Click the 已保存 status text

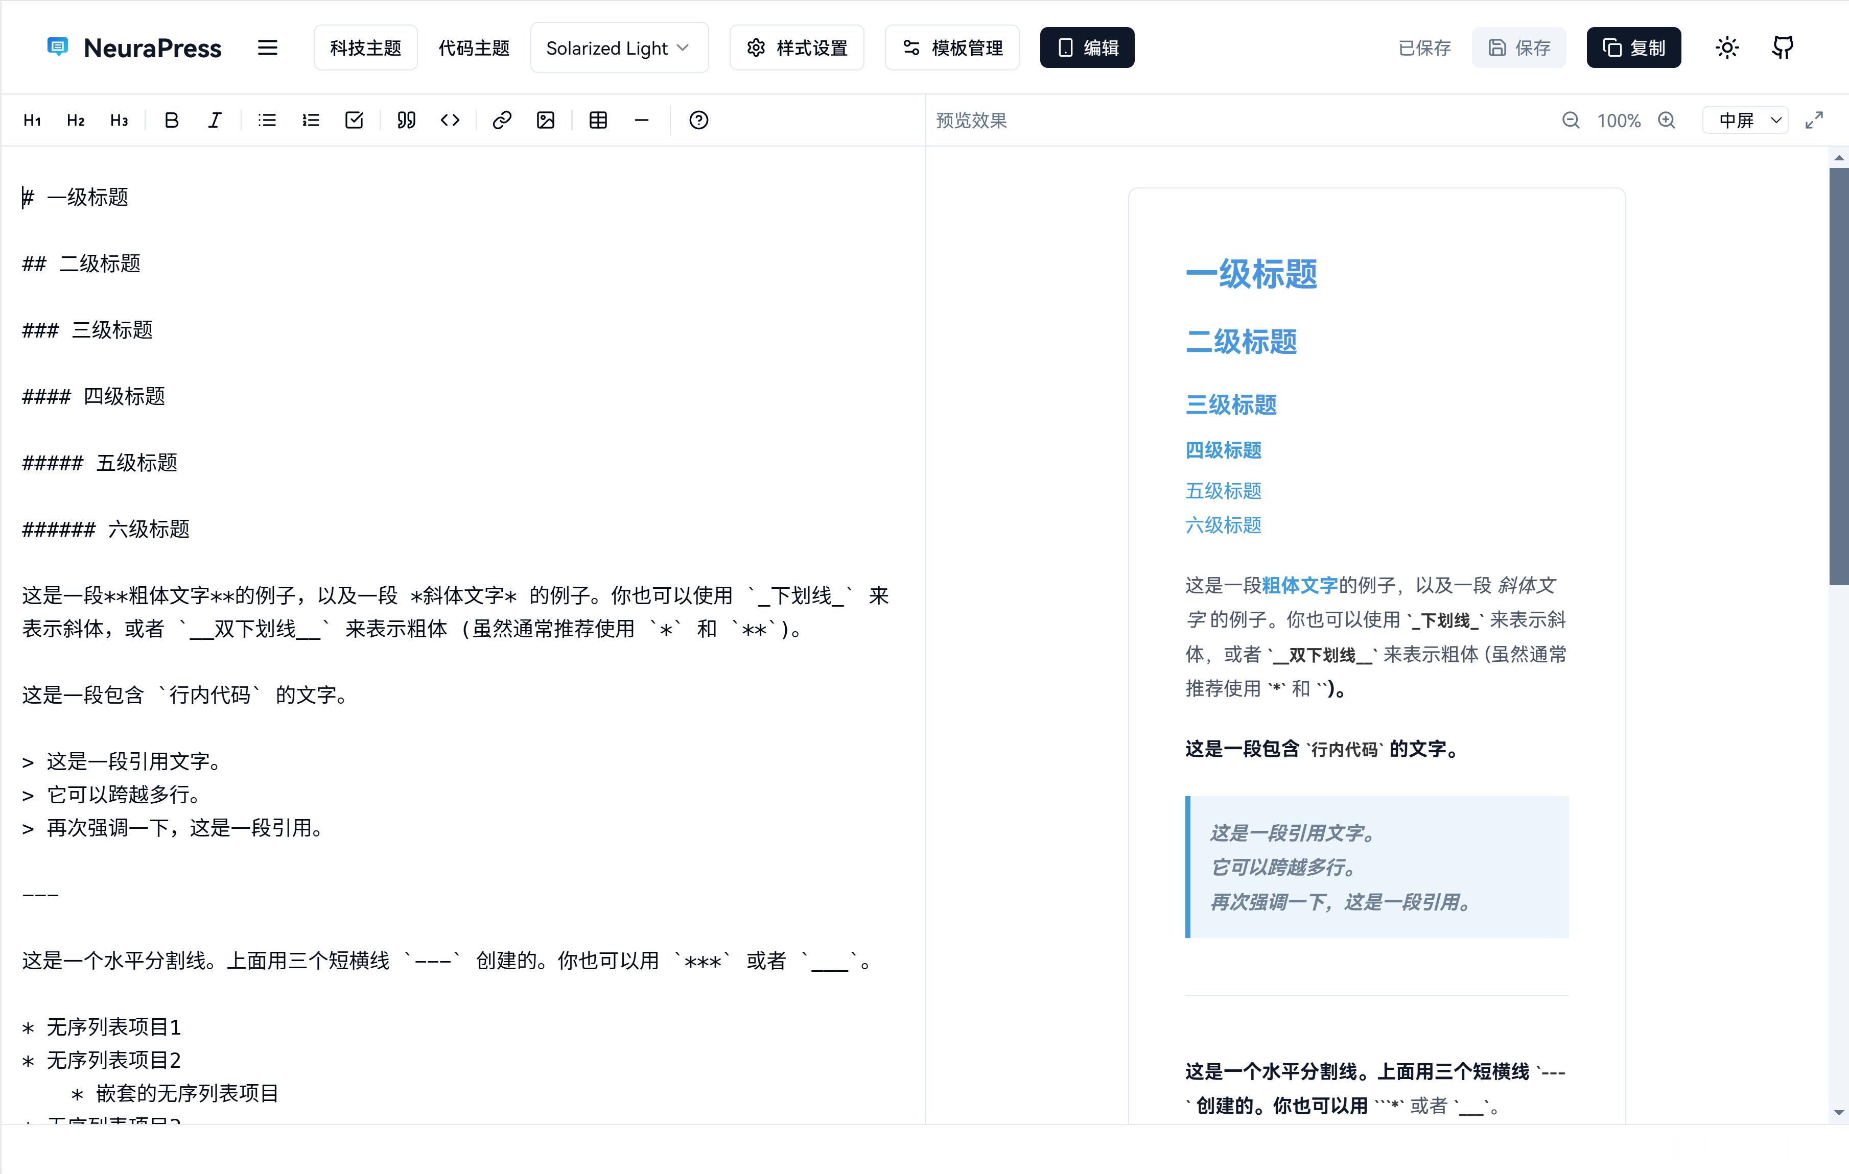[1424, 49]
